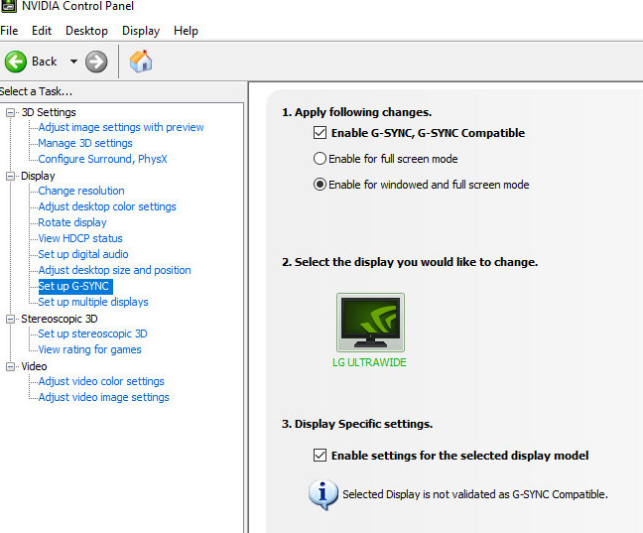
Task: Select Enable for full screen mode
Action: pos(320,159)
